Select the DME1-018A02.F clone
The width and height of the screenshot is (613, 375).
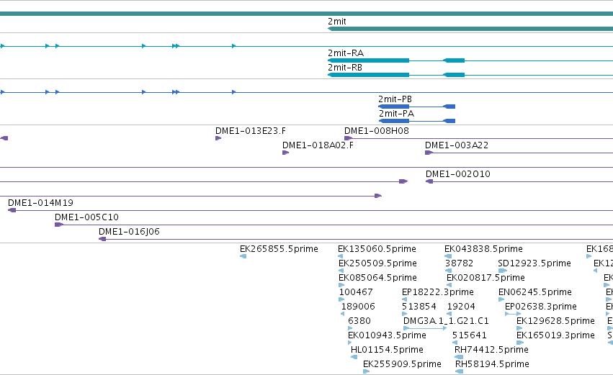[x=318, y=145]
